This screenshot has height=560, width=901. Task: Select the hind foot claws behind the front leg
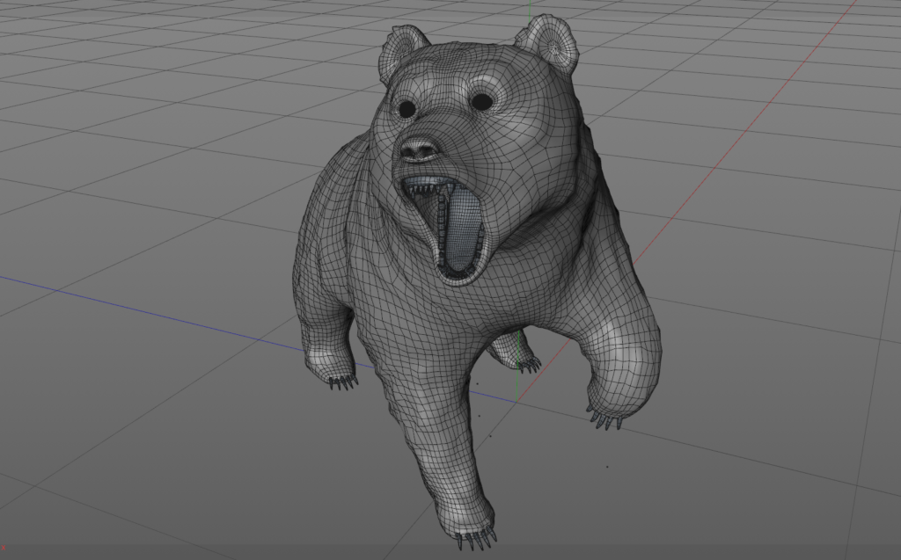tap(528, 363)
